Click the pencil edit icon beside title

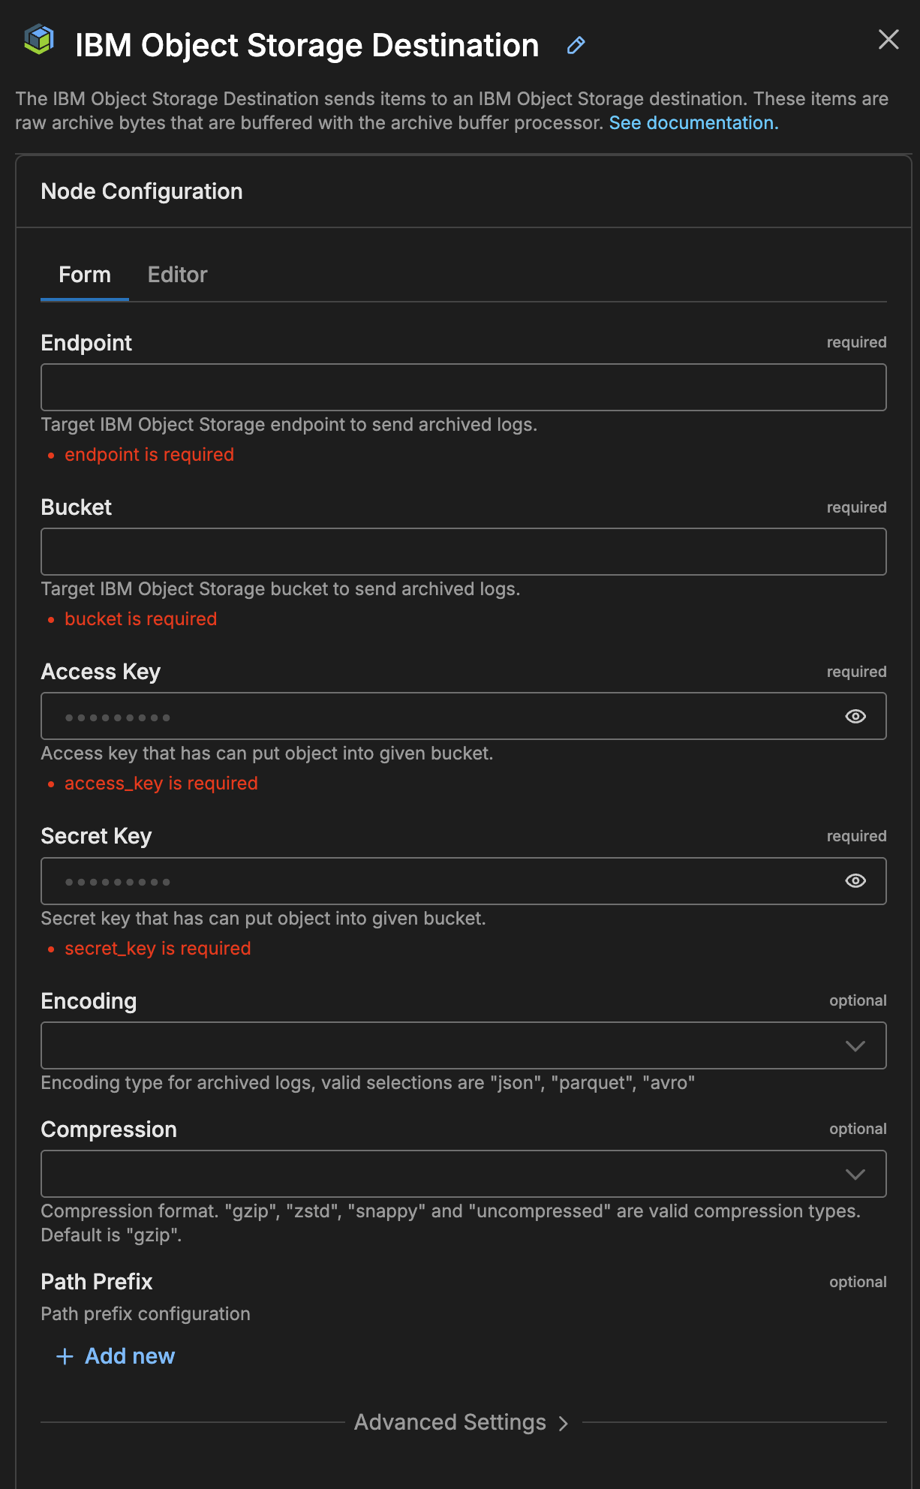576,46
